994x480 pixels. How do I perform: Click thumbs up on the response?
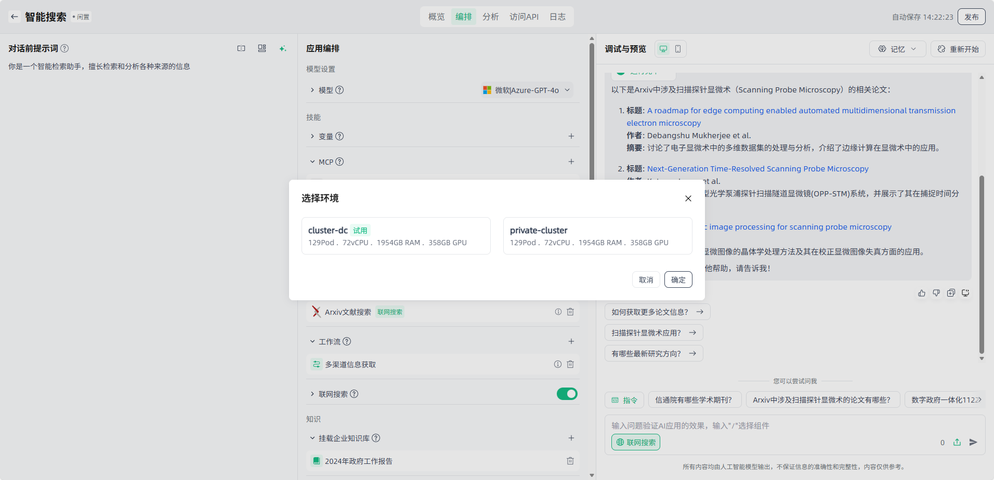point(922,293)
